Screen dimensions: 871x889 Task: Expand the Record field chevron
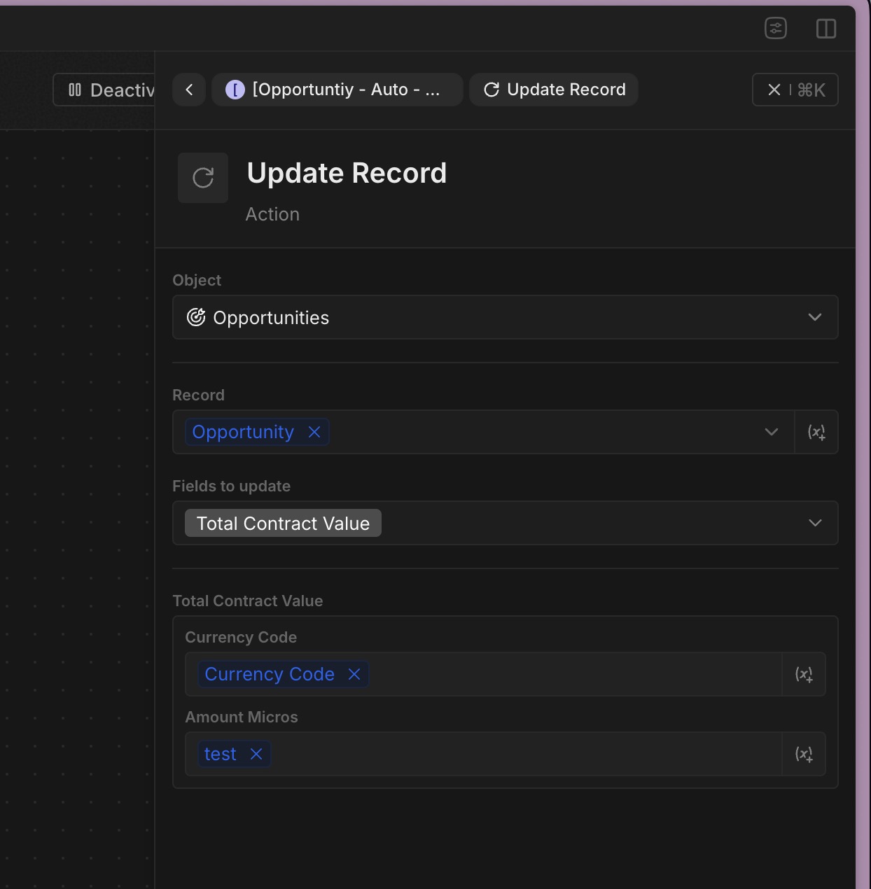(772, 432)
